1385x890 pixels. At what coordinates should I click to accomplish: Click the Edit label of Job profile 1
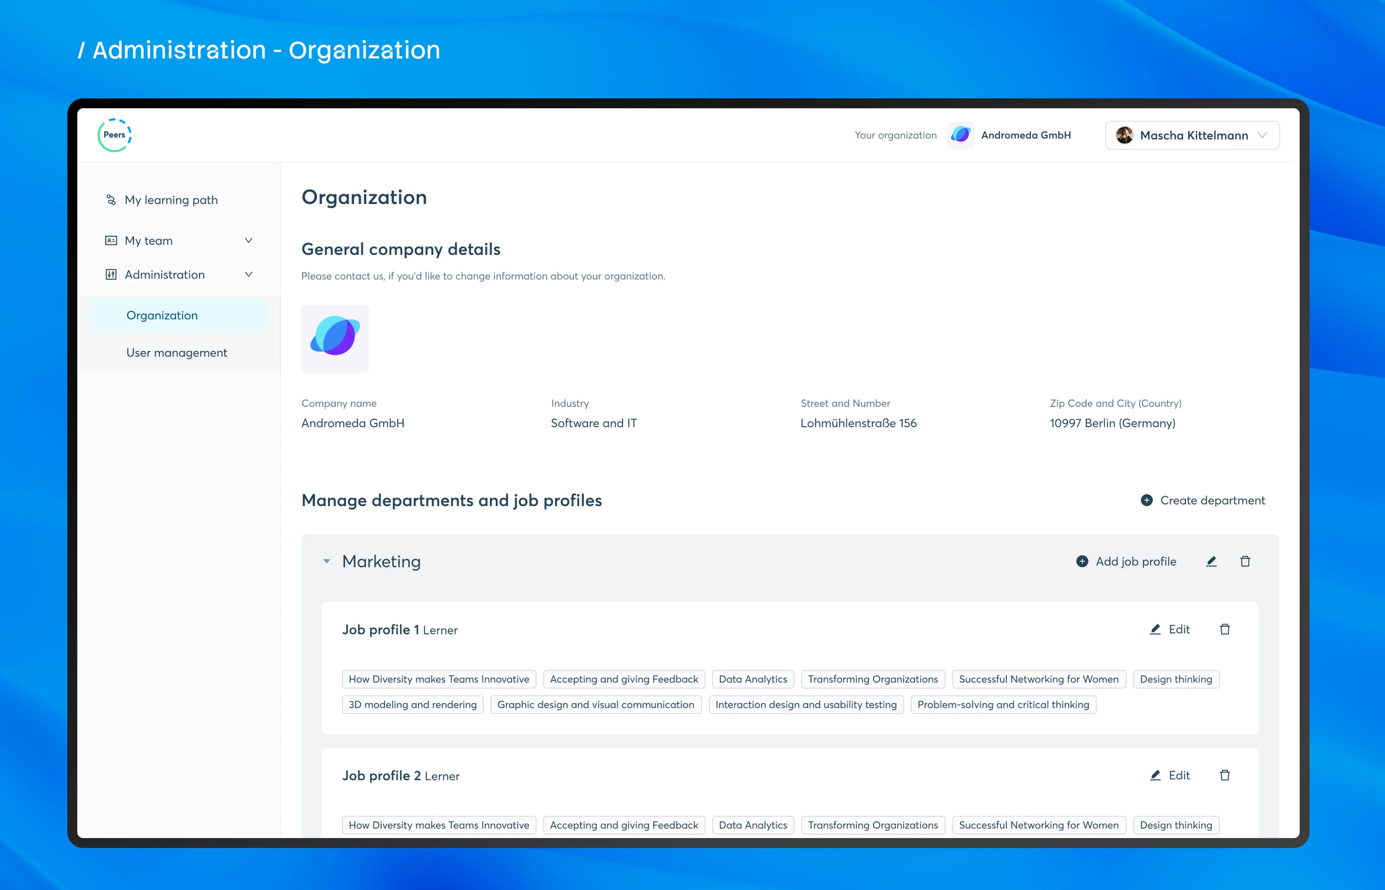tap(1179, 630)
